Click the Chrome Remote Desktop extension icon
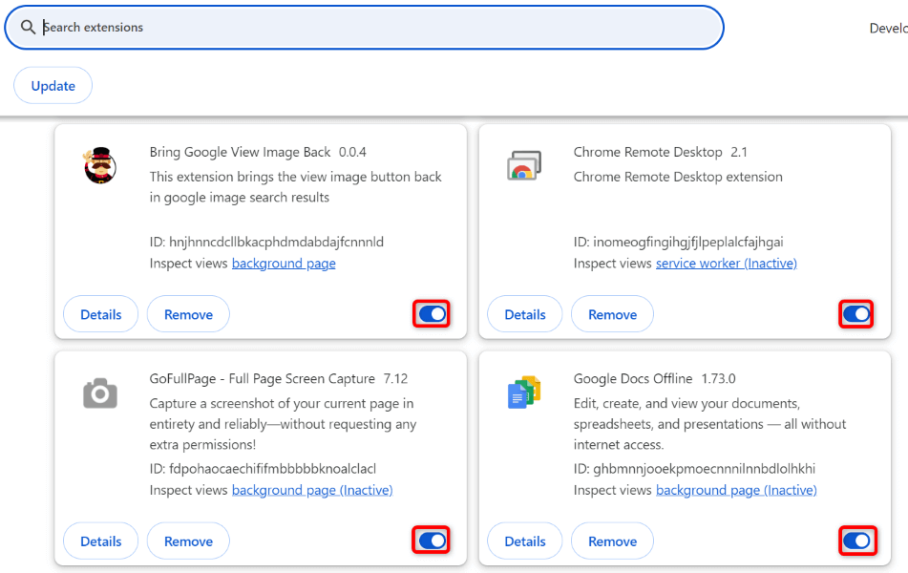The height and width of the screenshot is (573, 908). [523, 165]
